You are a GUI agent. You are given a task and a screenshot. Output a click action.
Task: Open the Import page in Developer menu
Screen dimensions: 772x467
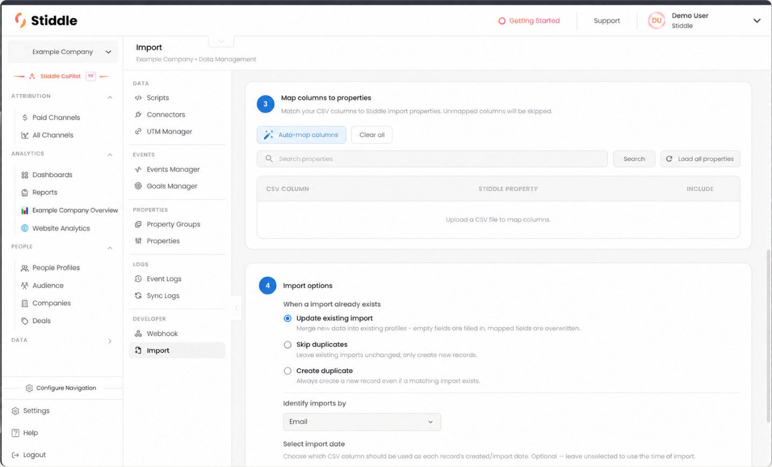[x=177, y=350]
